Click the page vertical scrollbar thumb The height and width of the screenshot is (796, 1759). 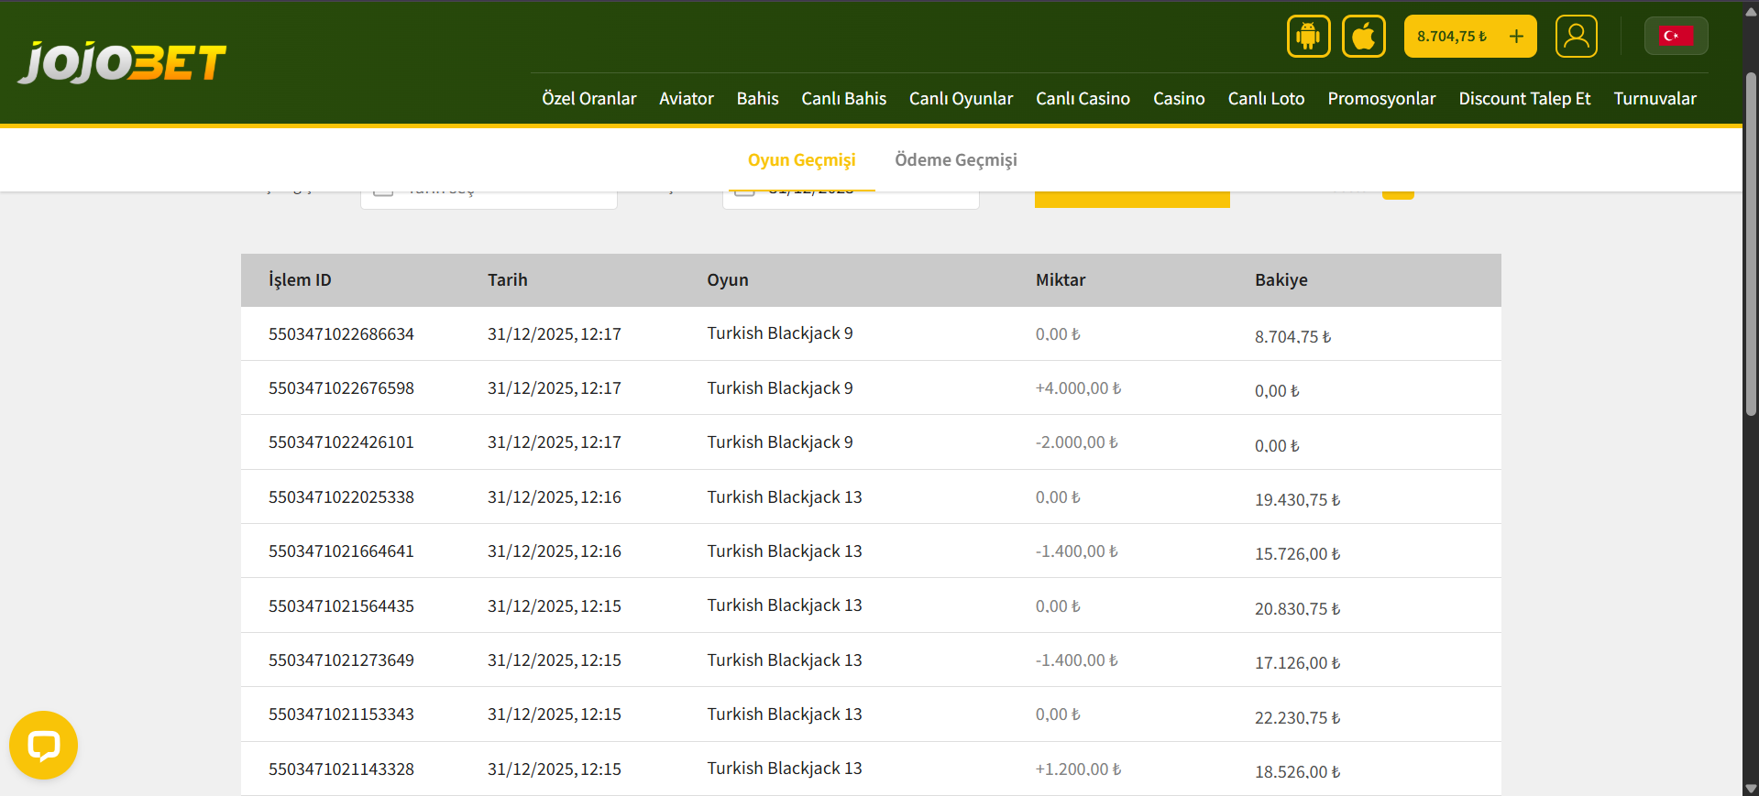pyautogui.click(x=1751, y=245)
